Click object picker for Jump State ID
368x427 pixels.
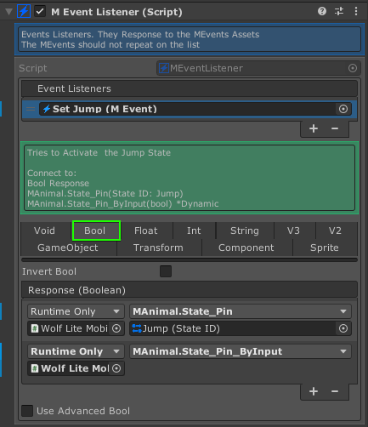[x=343, y=328]
